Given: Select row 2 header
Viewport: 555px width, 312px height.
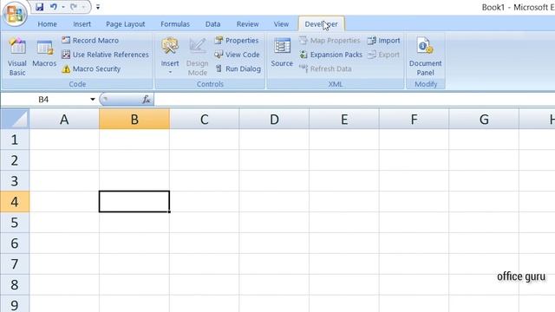Looking at the screenshot, I should click(x=15, y=160).
